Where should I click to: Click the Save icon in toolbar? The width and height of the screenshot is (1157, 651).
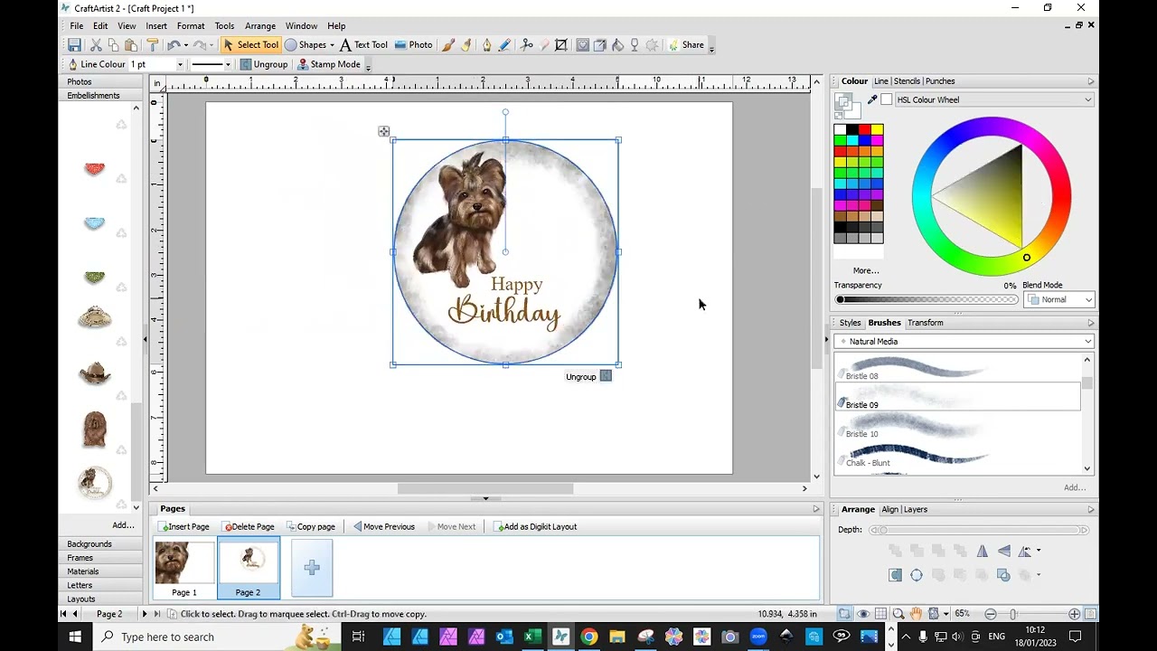pyautogui.click(x=74, y=45)
